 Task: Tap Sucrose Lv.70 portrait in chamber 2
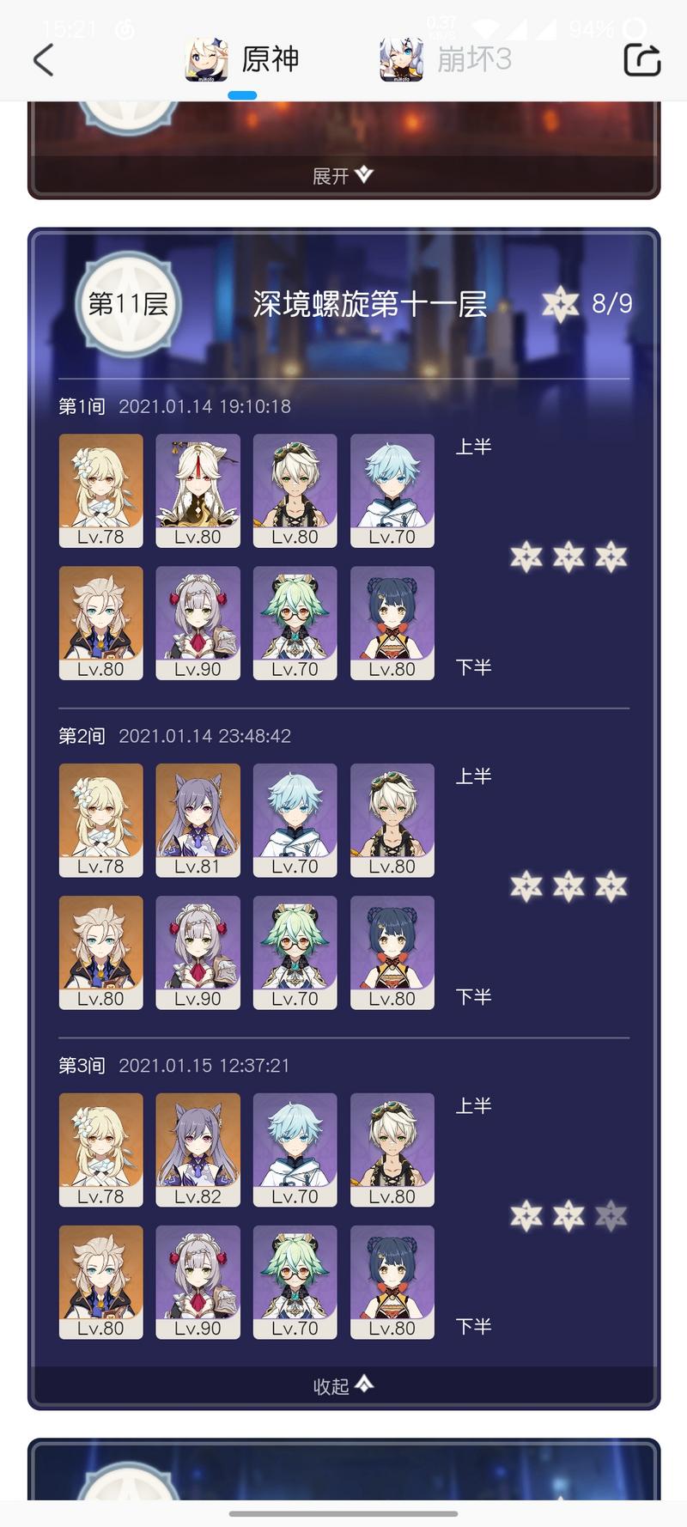point(295,952)
